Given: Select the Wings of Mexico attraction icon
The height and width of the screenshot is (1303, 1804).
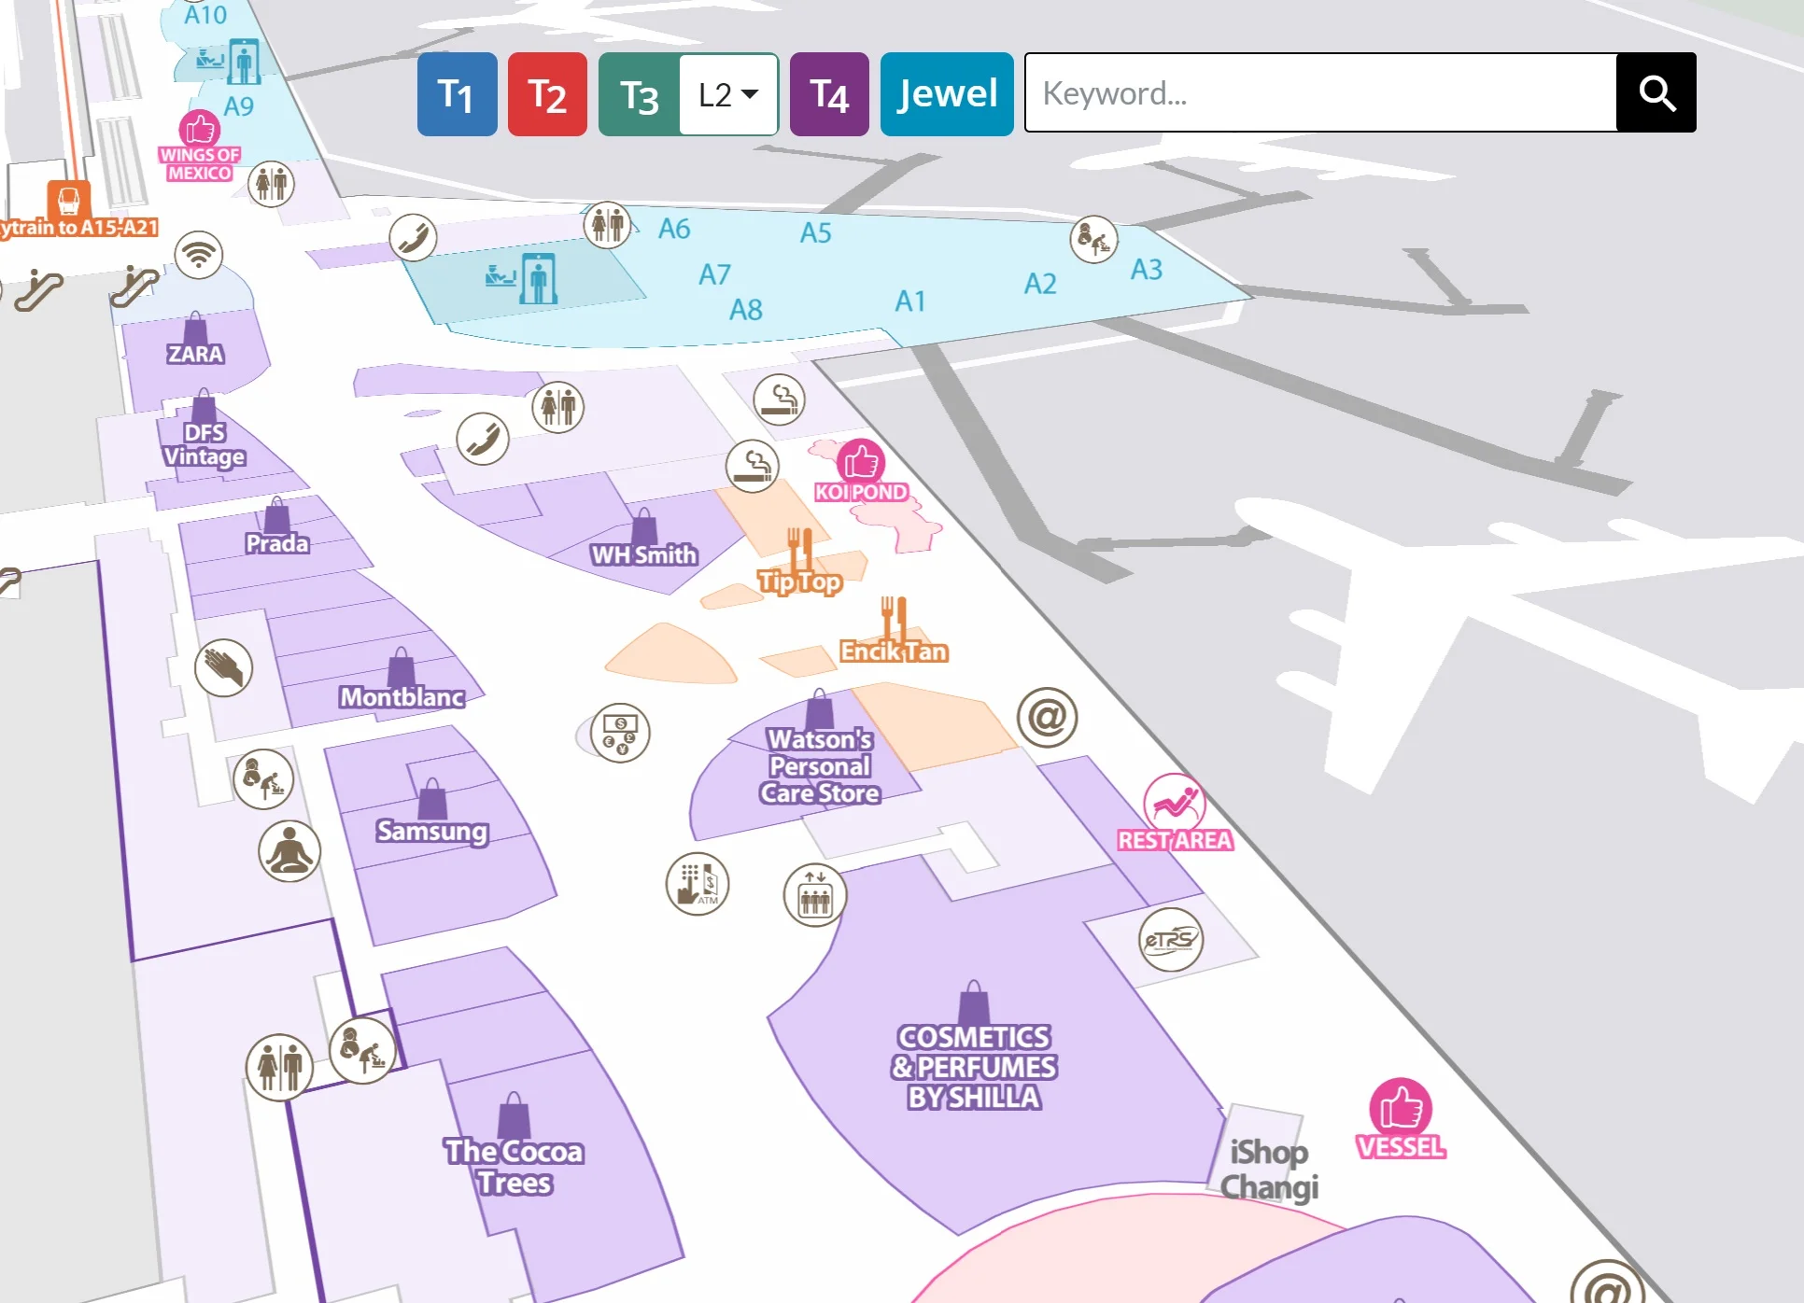Looking at the screenshot, I should 200,132.
